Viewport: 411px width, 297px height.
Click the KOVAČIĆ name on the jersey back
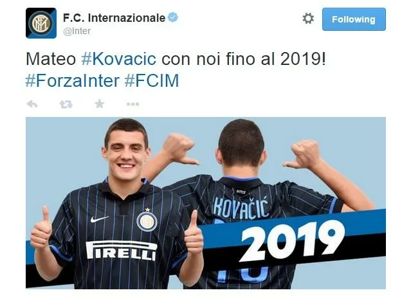[x=241, y=208]
